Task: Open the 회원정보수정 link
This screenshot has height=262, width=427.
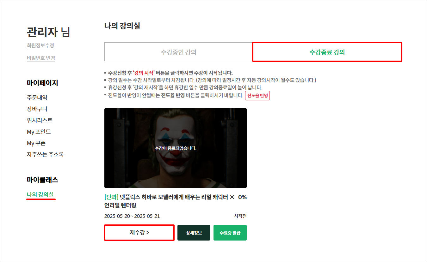Action: pos(40,46)
